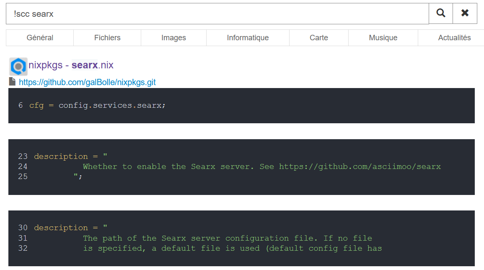The image size is (484, 270).
Task: Switch to the Fichiers tab
Action: 107,37
